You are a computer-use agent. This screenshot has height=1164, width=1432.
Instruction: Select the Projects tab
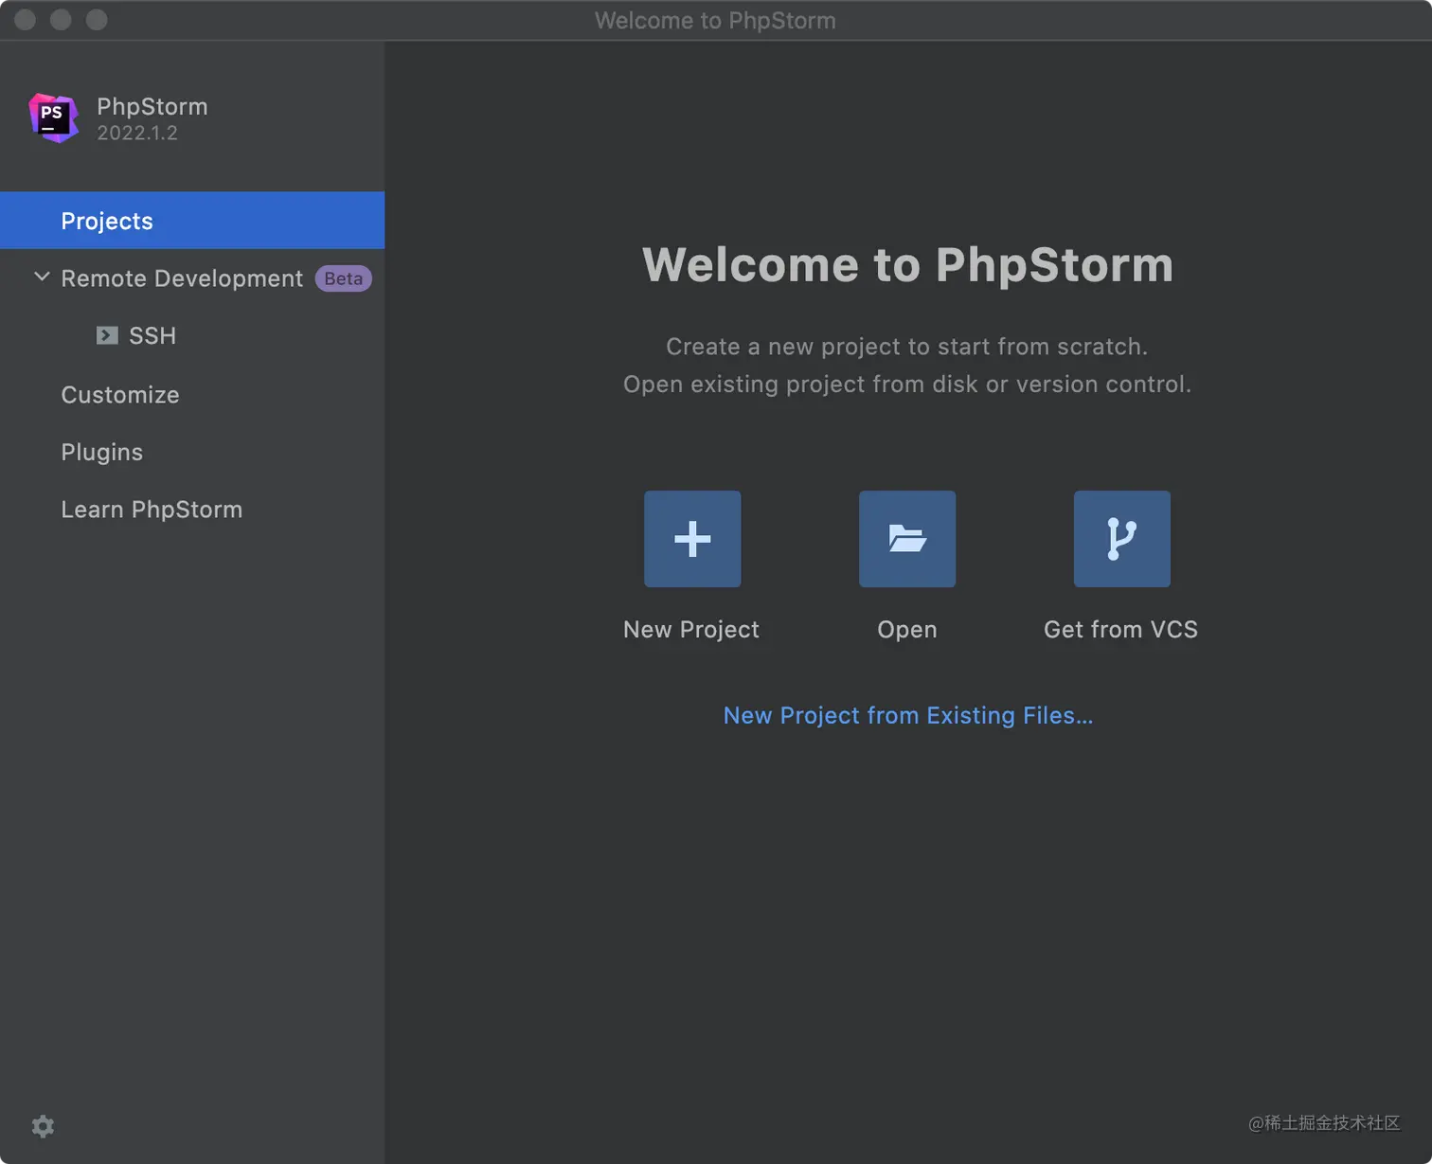pos(192,221)
